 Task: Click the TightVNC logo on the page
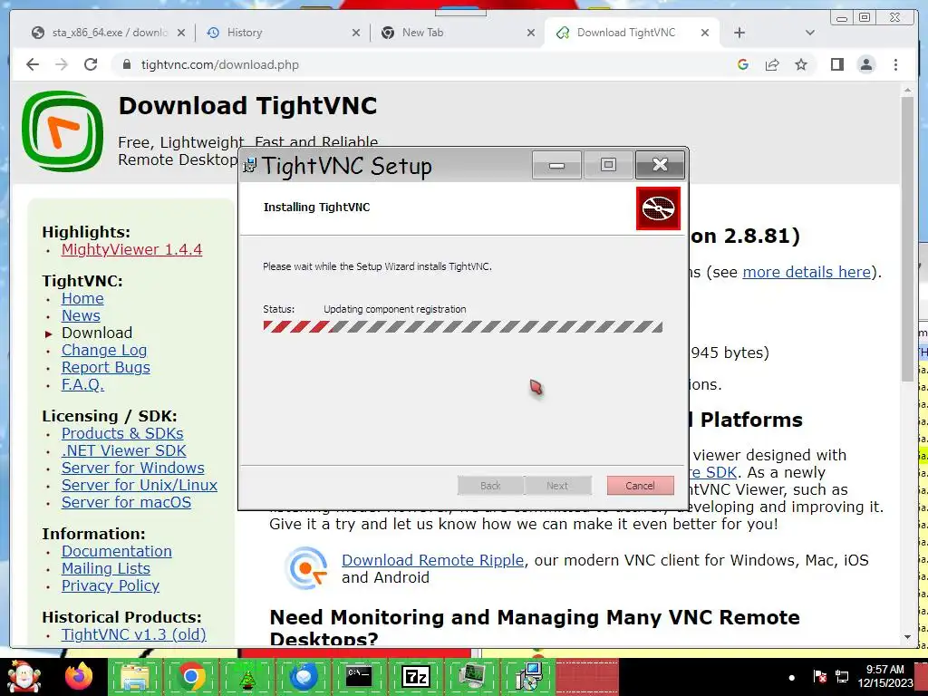point(63,131)
